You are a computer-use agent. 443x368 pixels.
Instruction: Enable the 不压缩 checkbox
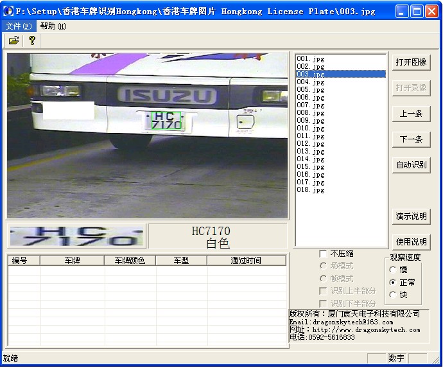point(336,254)
